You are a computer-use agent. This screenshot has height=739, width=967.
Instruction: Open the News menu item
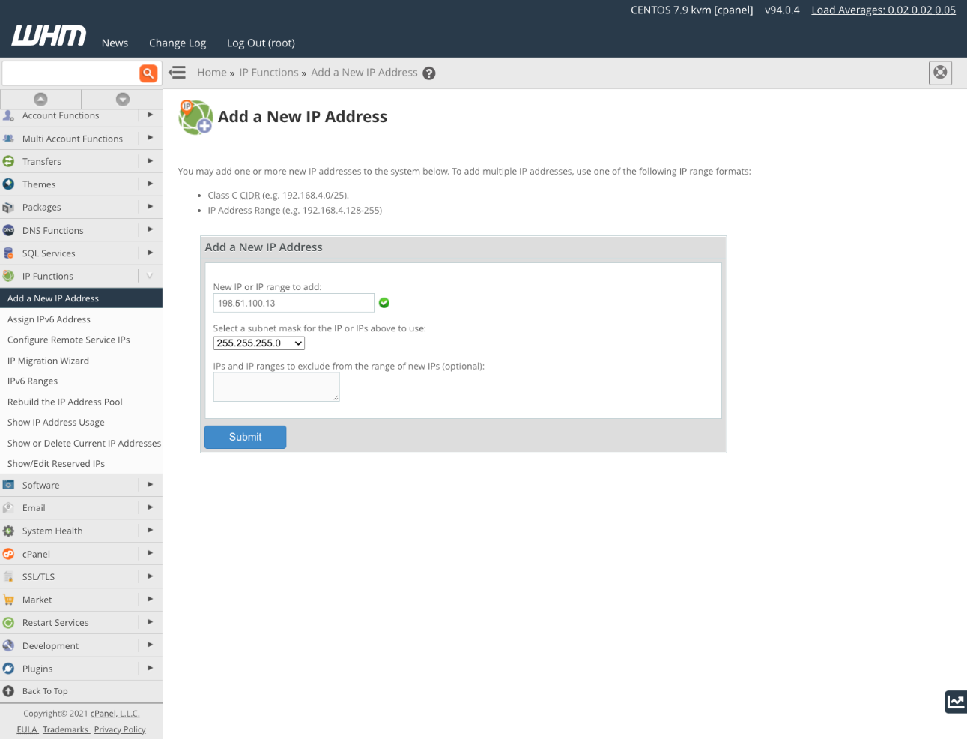click(114, 43)
